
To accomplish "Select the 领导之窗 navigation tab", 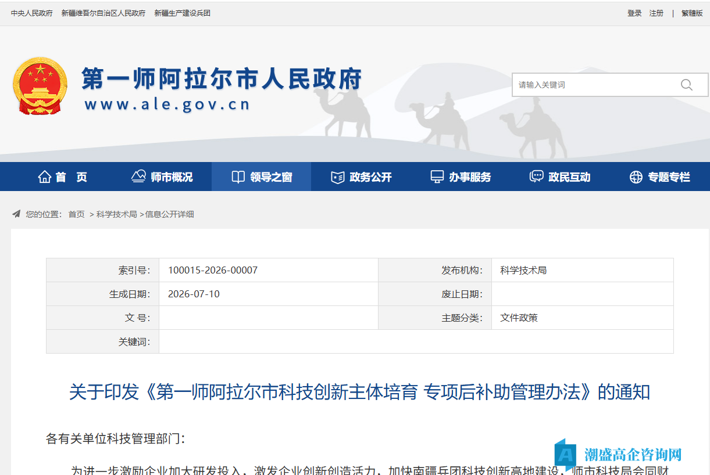I will 261,177.
